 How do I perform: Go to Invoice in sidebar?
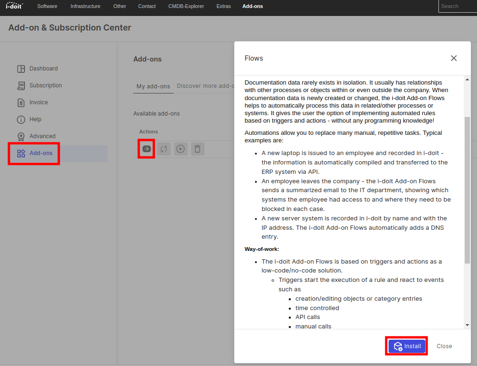pos(39,102)
